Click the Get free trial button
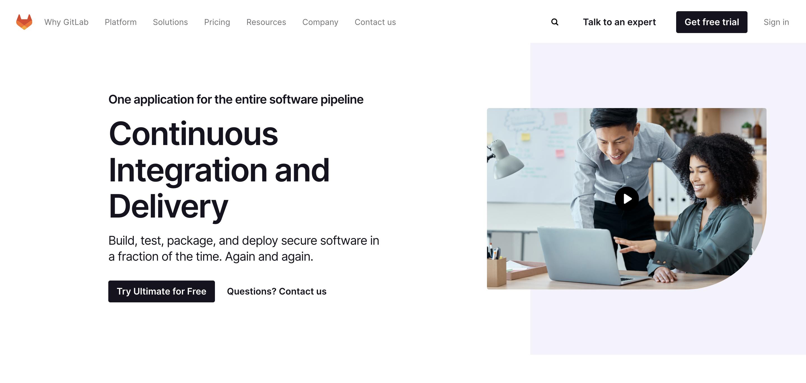This screenshot has width=806, height=383. pyautogui.click(x=712, y=22)
